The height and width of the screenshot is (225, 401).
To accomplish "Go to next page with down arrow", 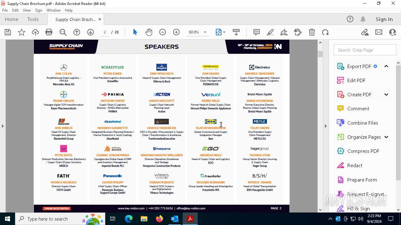I will click(91, 32).
